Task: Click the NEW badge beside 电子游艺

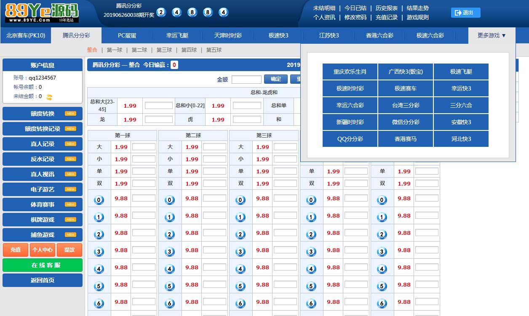Action: click(70, 189)
